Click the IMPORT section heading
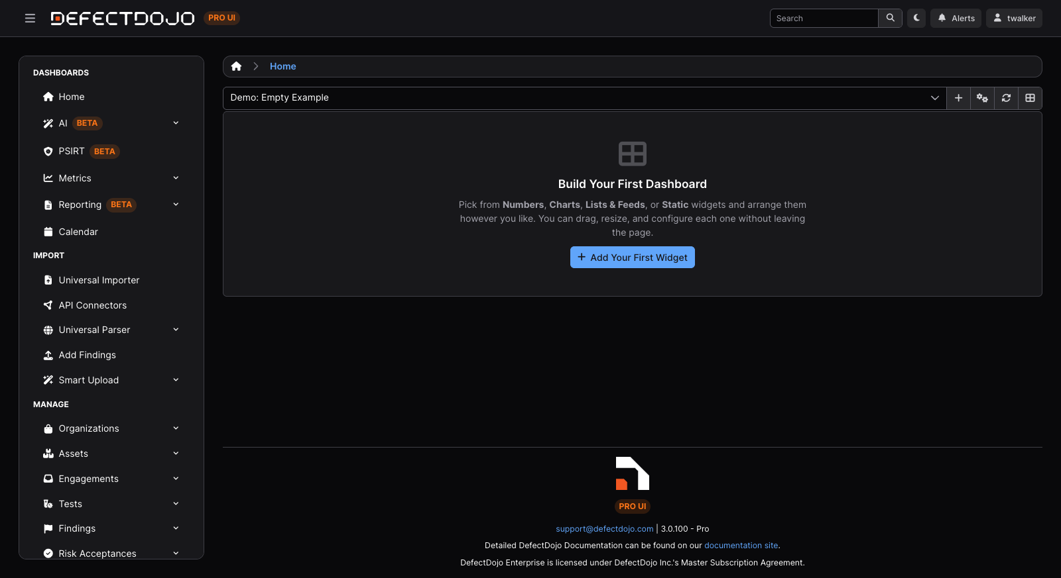Viewport: 1061px width, 578px height. pos(48,256)
